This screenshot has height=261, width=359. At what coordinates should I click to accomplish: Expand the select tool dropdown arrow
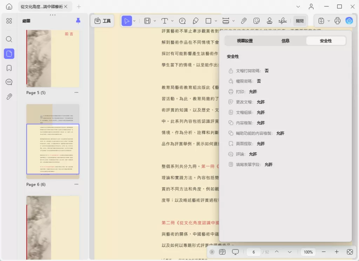134,21
